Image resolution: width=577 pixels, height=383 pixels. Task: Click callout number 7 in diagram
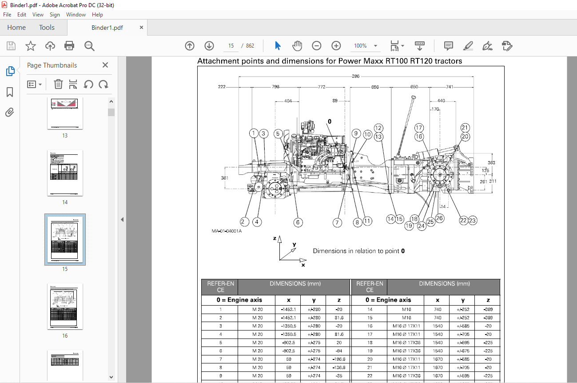[338, 222]
